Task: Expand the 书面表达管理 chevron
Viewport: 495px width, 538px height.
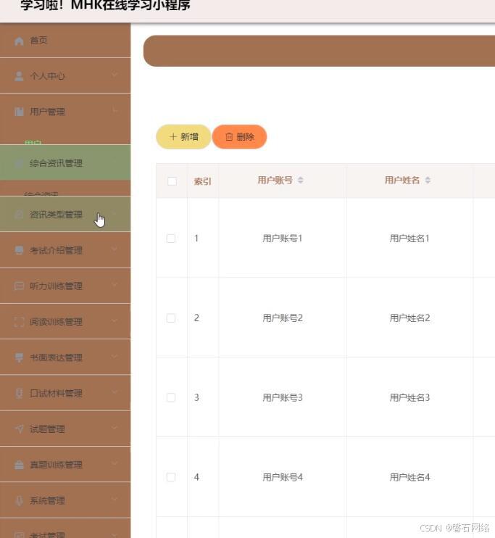Action: (x=115, y=356)
